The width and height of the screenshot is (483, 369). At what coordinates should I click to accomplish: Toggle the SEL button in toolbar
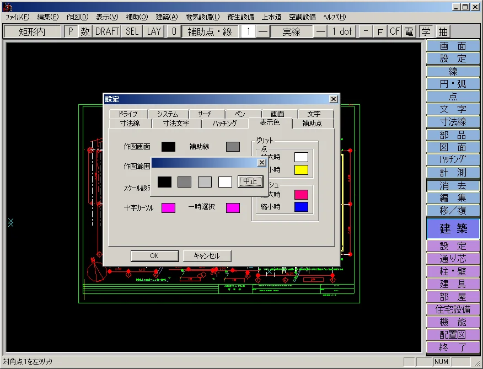click(132, 31)
